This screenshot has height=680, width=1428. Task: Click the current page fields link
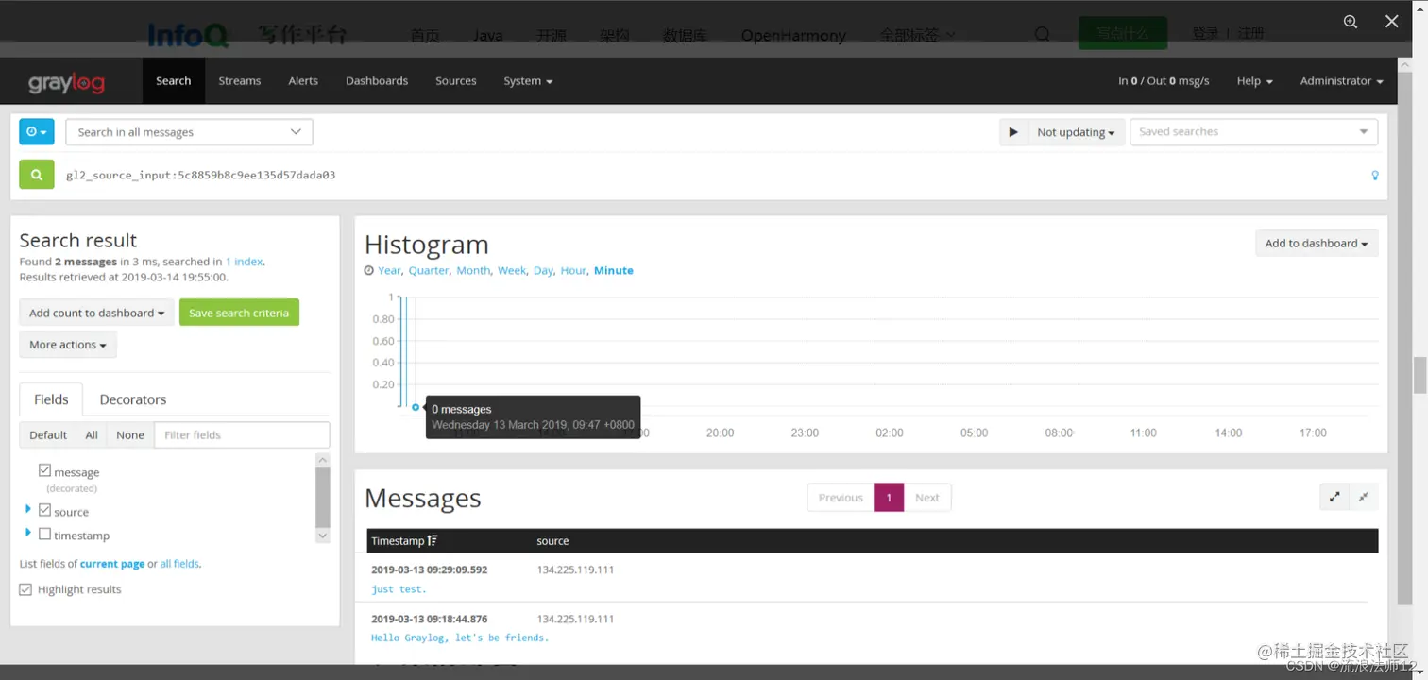click(x=112, y=564)
